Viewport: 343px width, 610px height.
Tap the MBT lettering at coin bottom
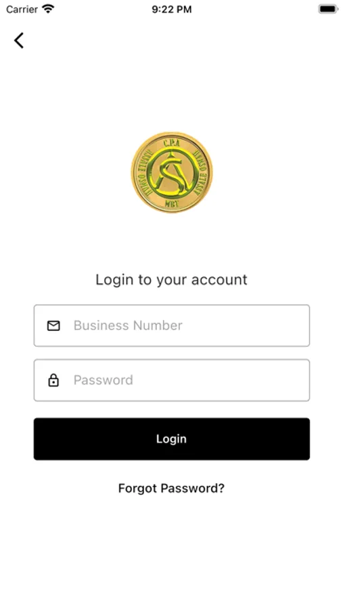click(171, 203)
